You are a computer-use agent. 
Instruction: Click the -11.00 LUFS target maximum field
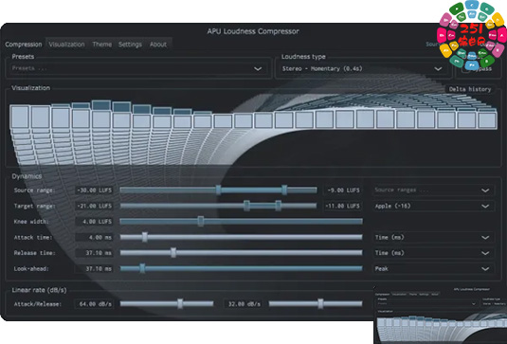click(x=343, y=206)
